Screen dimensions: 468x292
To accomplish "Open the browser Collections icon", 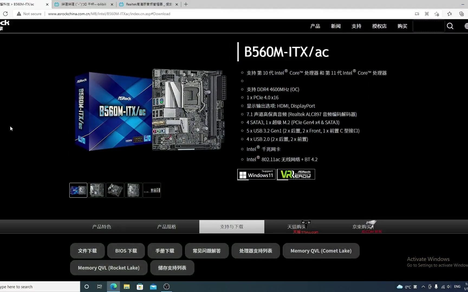I will click(461, 14).
